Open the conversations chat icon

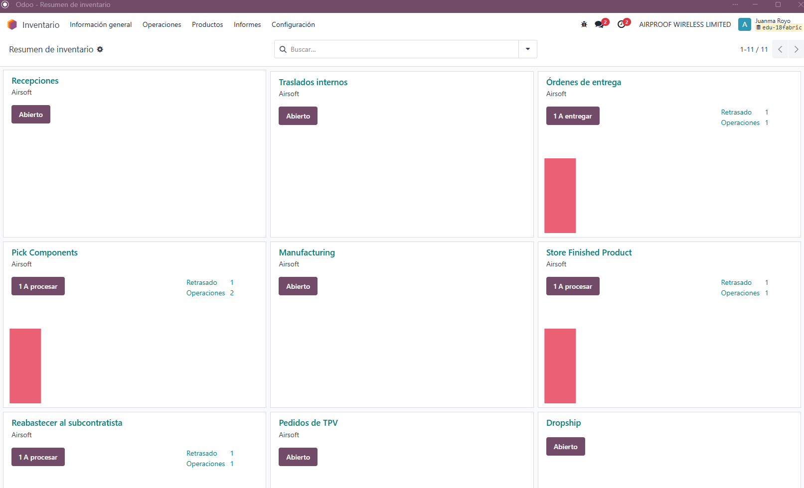click(599, 24)
